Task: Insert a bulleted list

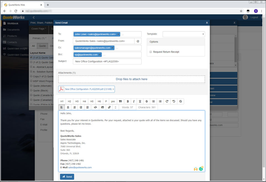Action: (x=153, y=101)
